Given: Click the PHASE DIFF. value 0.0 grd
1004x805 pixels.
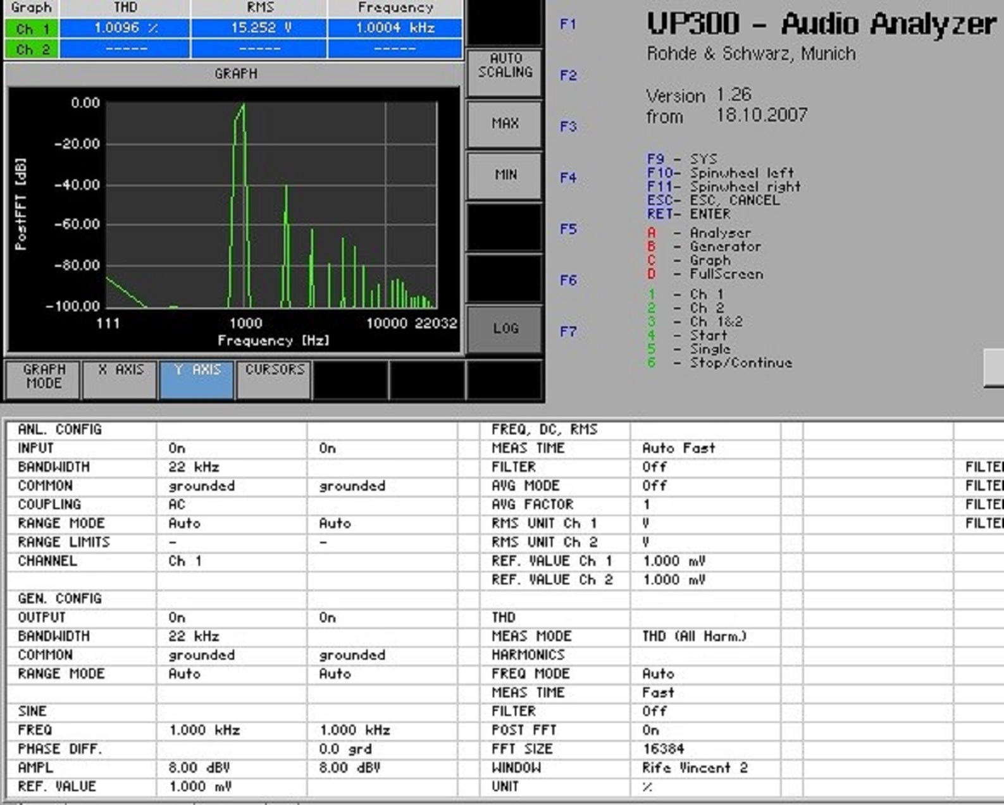Looking at the screenshot, I should 345,749.
